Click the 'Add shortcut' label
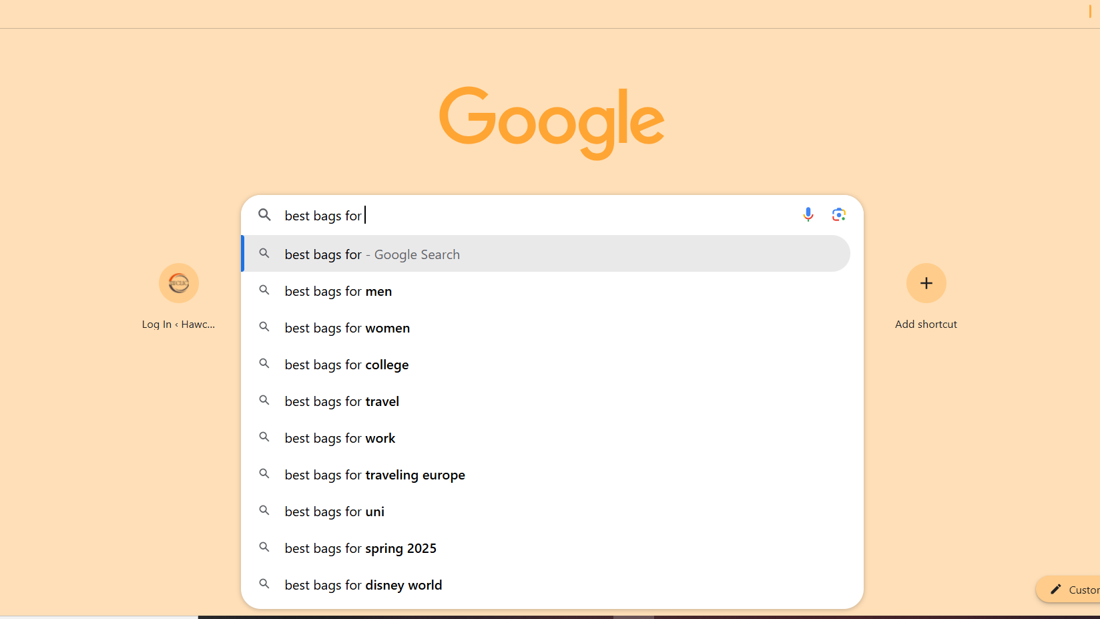This screenshot has height=619, width=1100. tap(926, 325)
